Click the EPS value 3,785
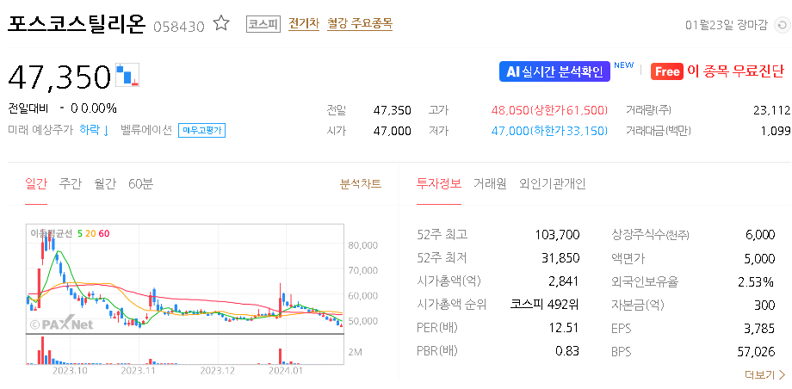The height and width of the screenshot is (389, 792). coord(759,329)
